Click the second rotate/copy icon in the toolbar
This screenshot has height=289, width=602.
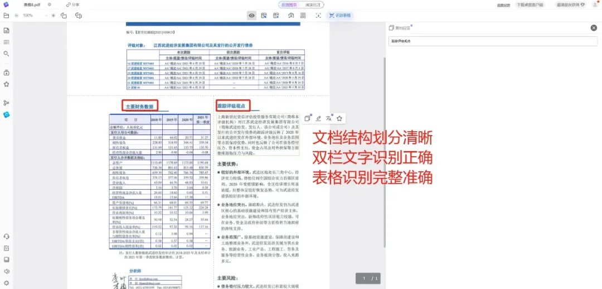pyautogui.click(x=79, y=16)
